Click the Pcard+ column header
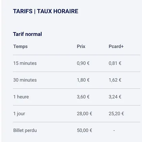Screen dimensions: 142x142 tap(116, 46)
